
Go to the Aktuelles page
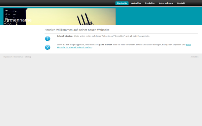136,3
